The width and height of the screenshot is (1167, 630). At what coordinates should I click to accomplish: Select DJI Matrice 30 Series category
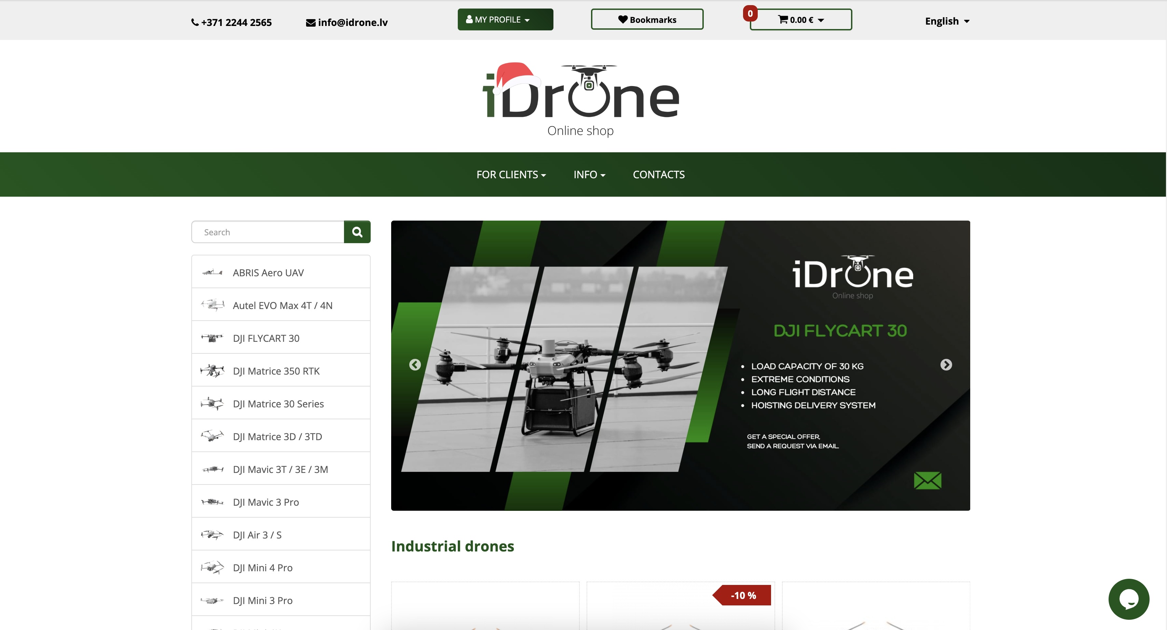tap(281, 403)
